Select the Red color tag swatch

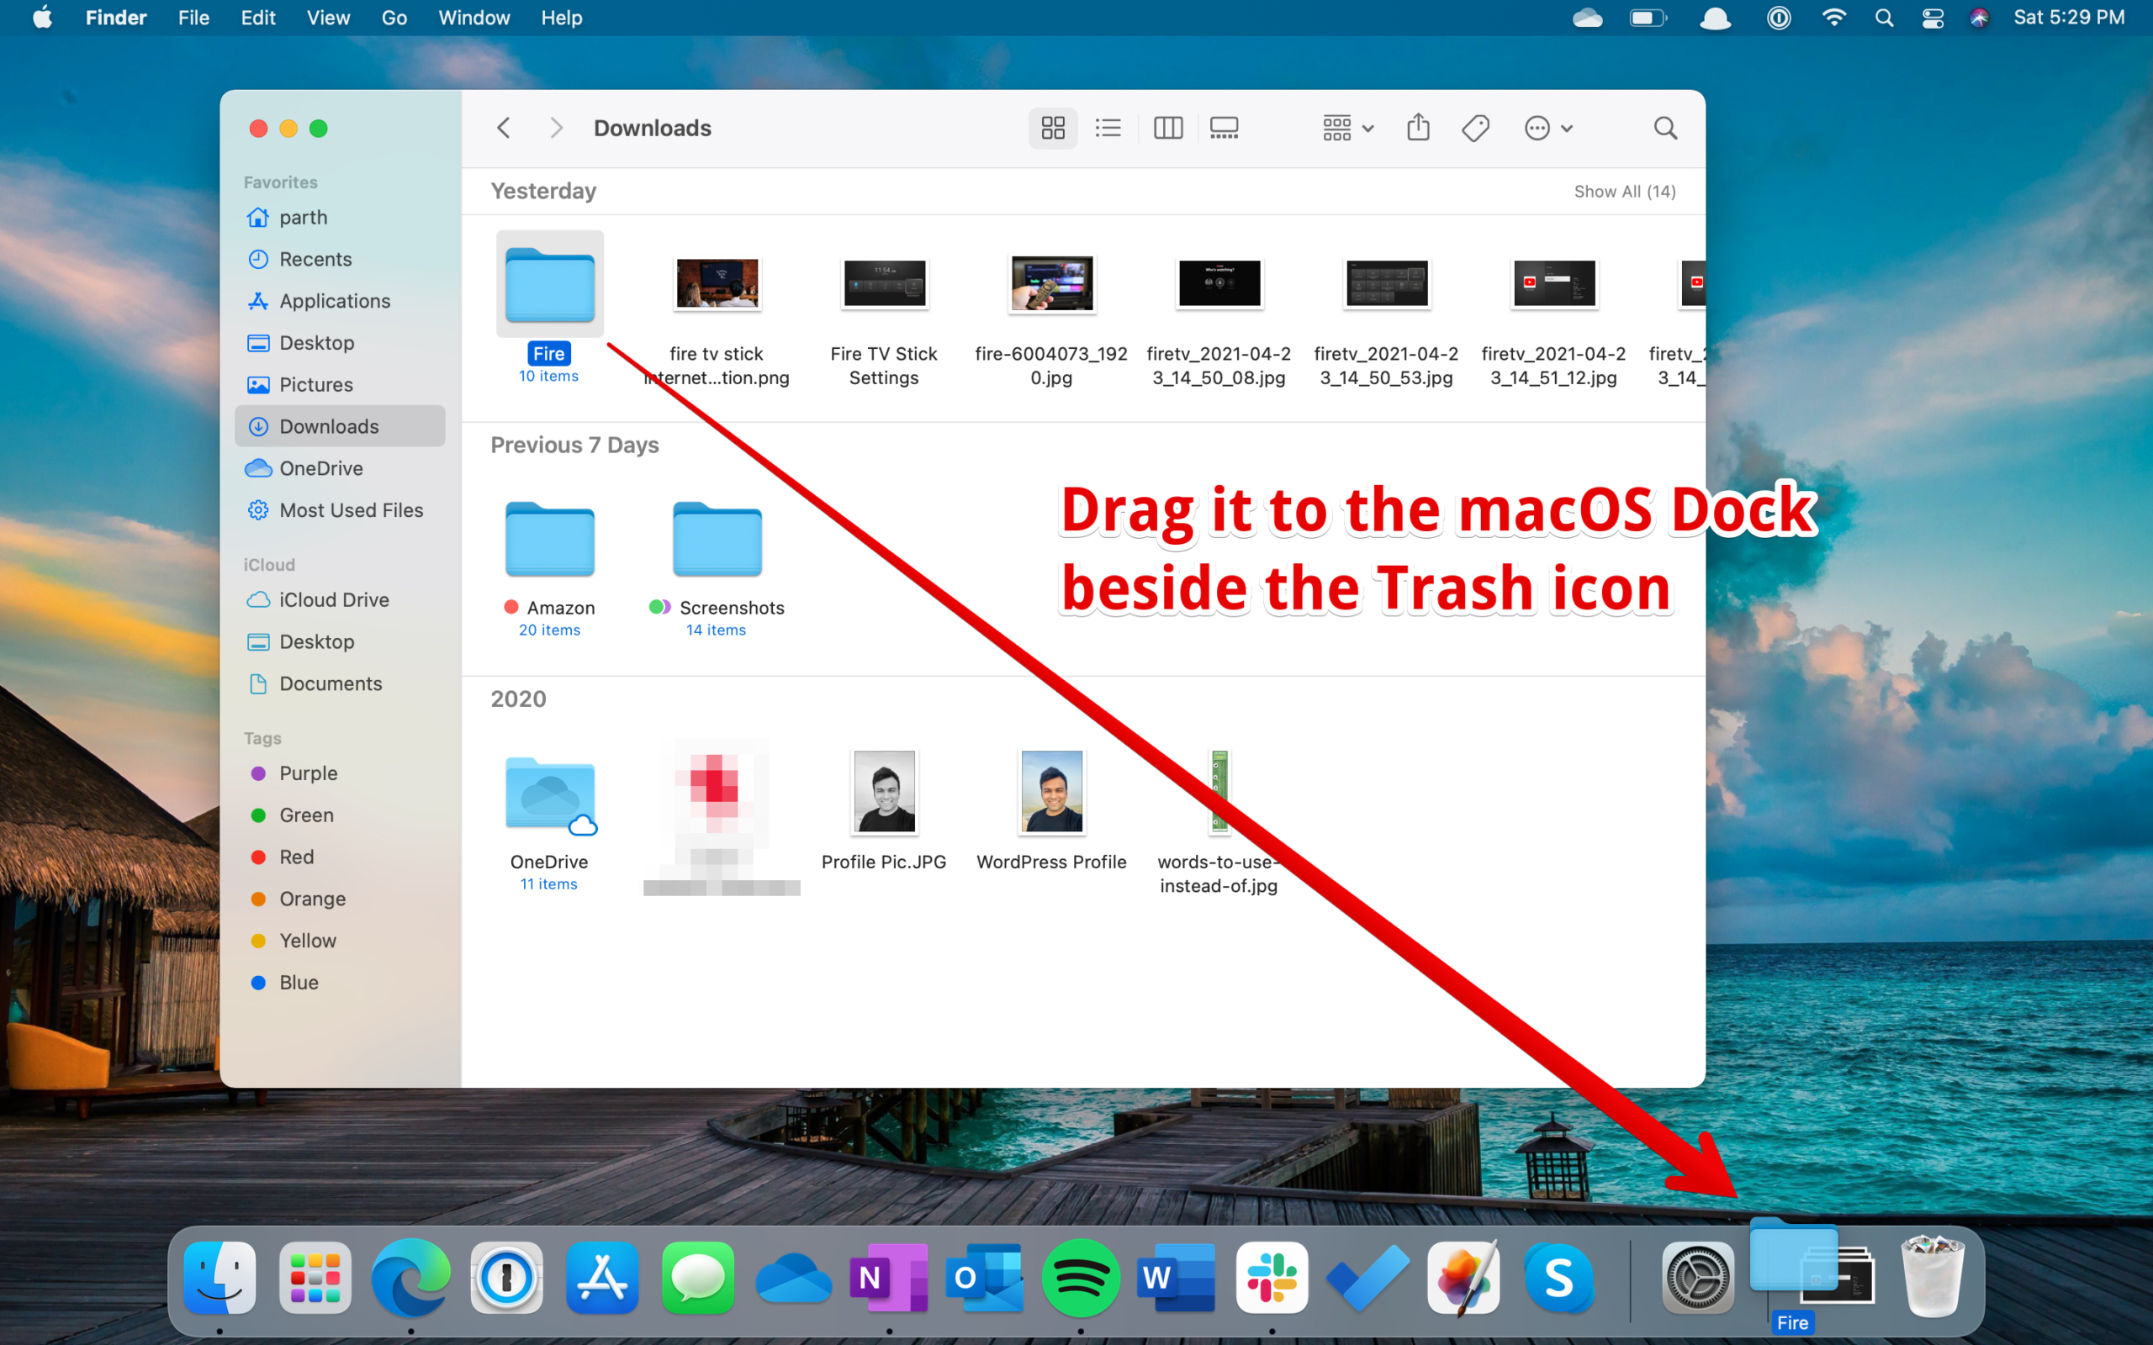point(261,857)
